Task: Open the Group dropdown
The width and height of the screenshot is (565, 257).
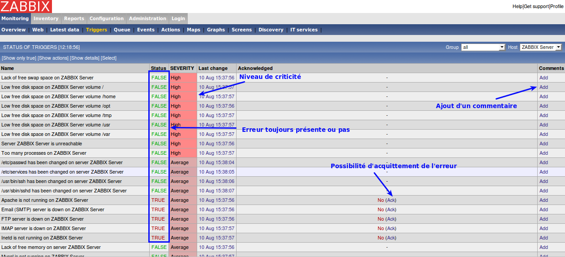Action: click(483, 47)
